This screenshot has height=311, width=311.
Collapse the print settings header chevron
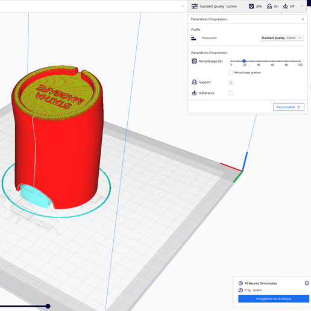pos(302,6)
